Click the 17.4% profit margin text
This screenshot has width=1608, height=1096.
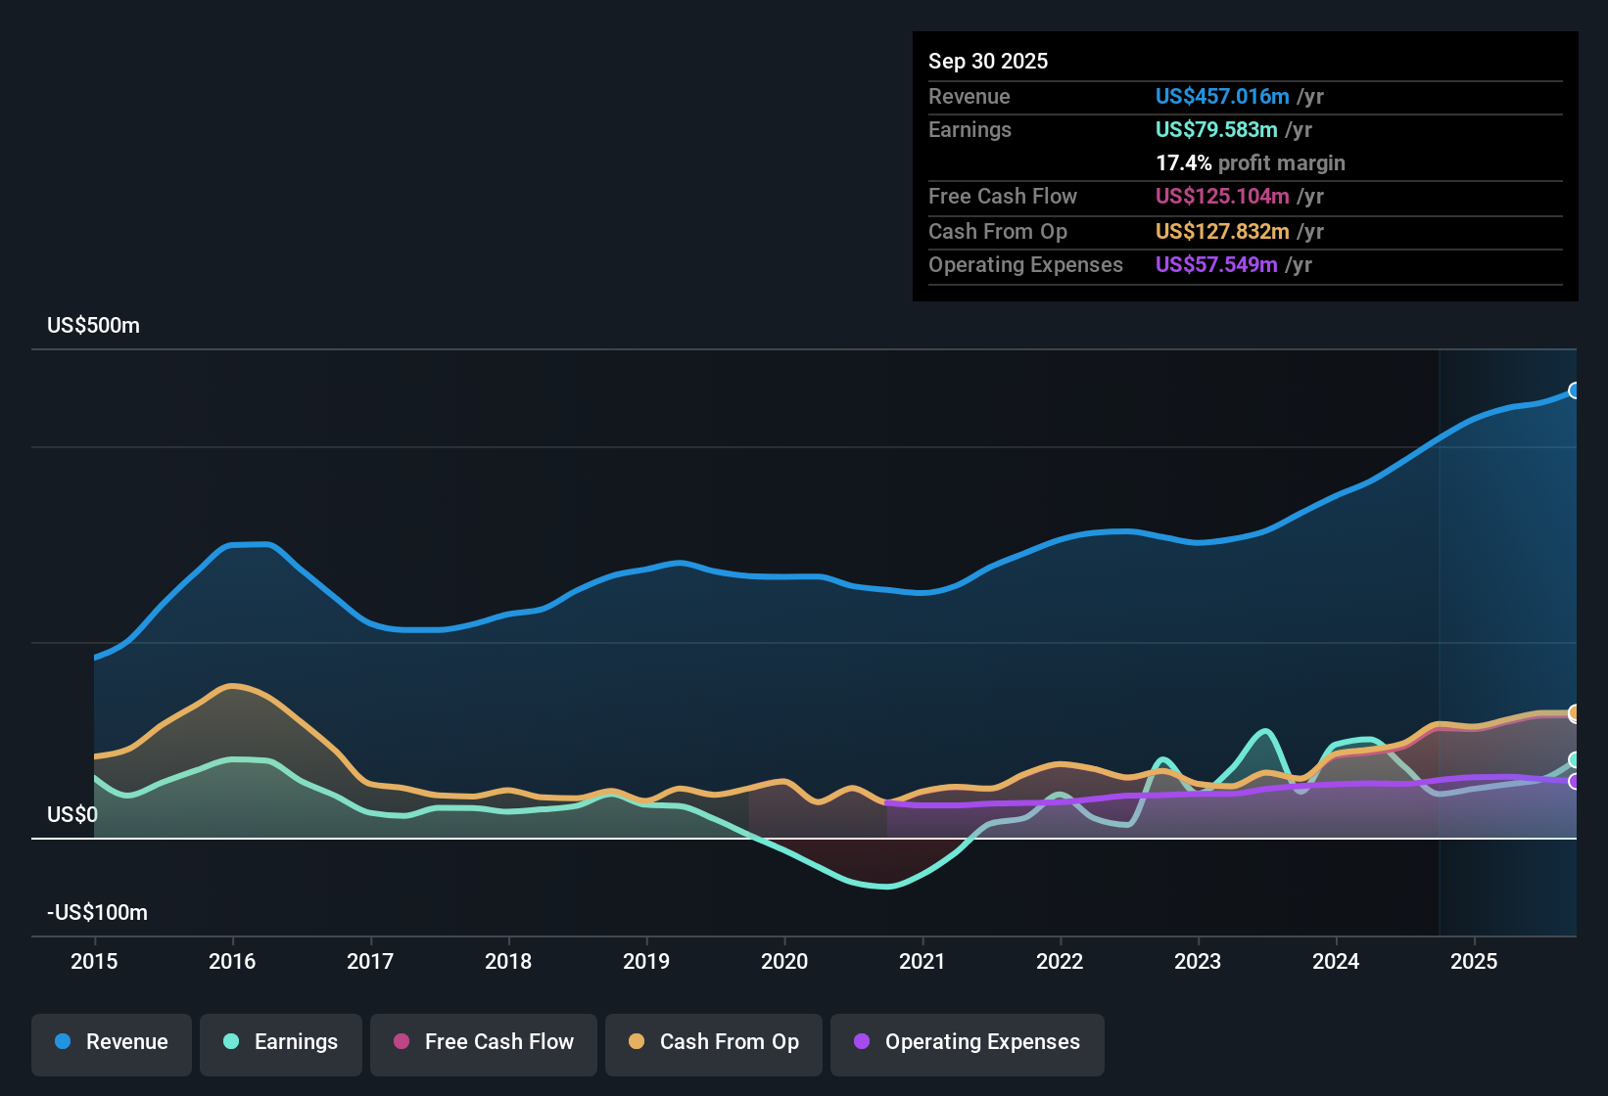[1251, 162]
